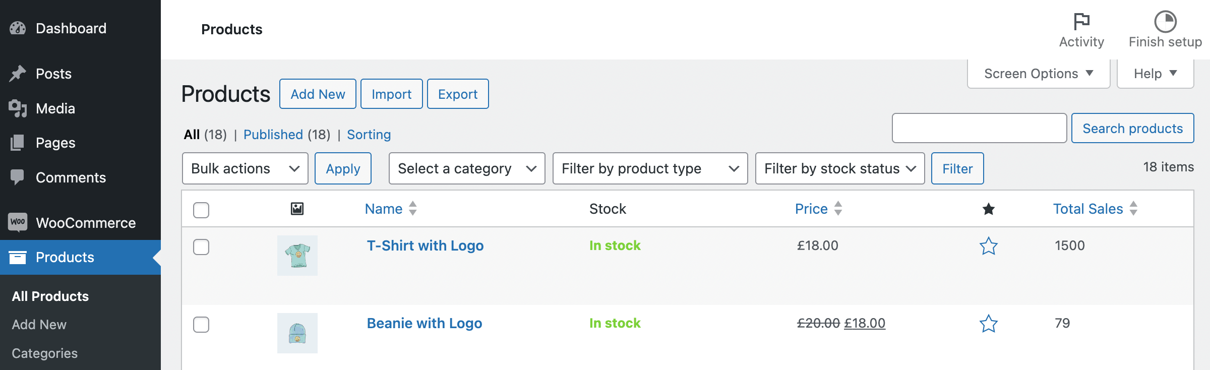1210x370 pixels.
Task: Expand the Filter by stock status dropdown
Action: tap(839, 168)
